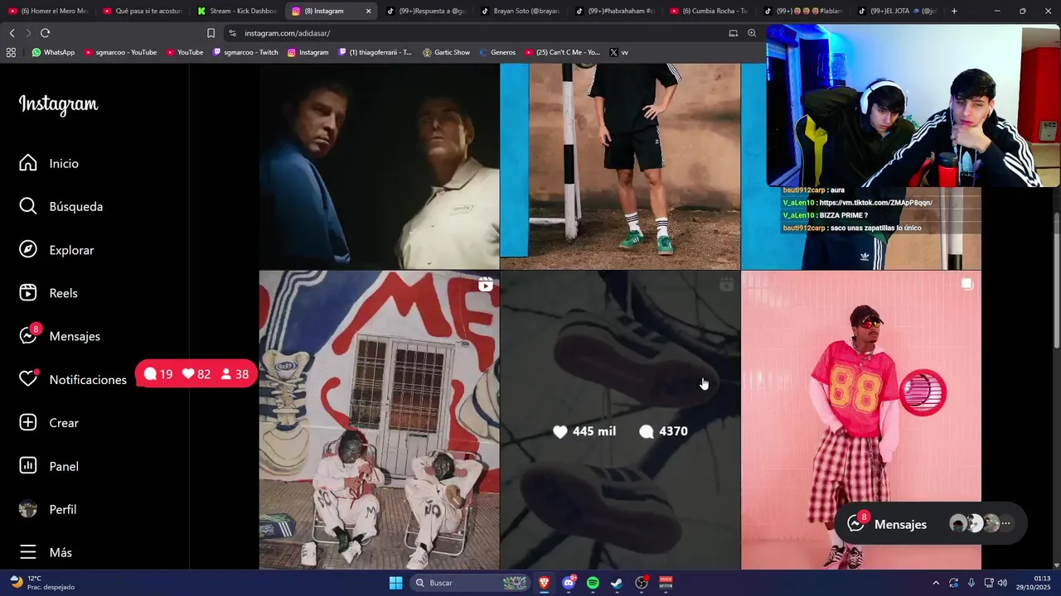1061x596 pixels.
Task: Open the Notificaciones heart item
Action: (73, 379)
